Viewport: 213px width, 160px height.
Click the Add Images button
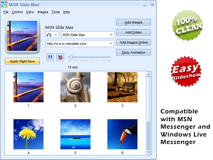pos(133,22)
